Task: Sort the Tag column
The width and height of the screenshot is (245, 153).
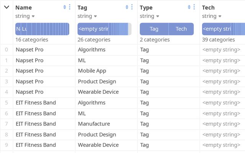Action: coord(127,7)
